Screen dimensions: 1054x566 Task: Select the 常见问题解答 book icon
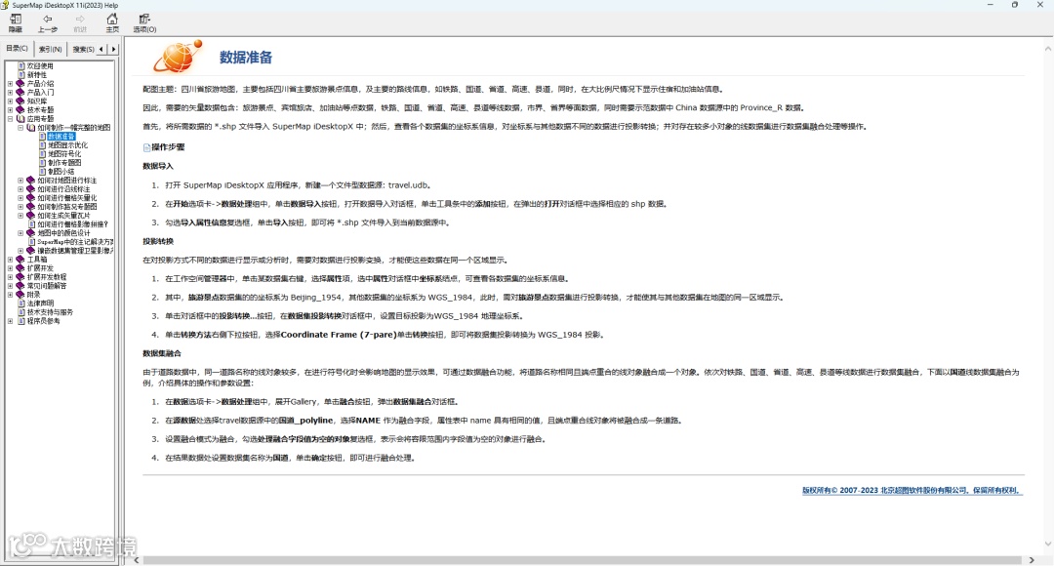coord(20,285)
